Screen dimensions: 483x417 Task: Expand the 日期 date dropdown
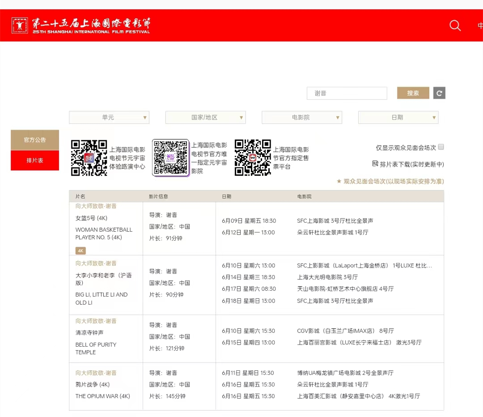pos(398,117)
